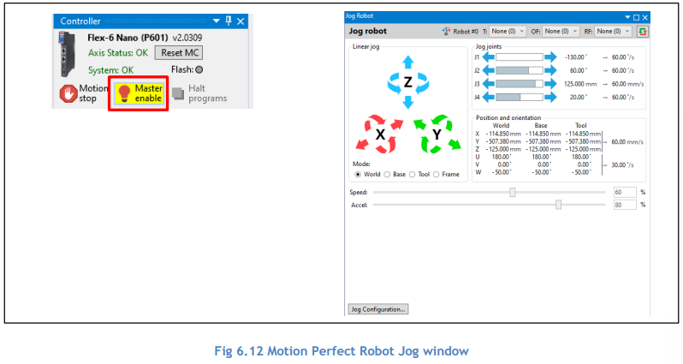Click the 30.00 °/s orientation speed value
683x364 pixels.
click(x=622, y=164)
